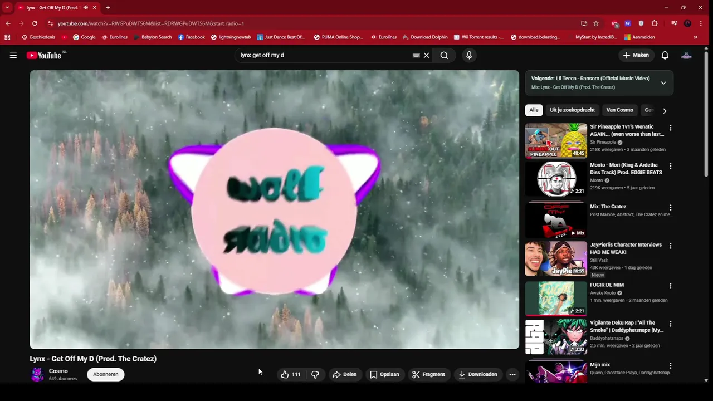Open the notifications bell
713x401 pixels.
click(x=665, y=55)
